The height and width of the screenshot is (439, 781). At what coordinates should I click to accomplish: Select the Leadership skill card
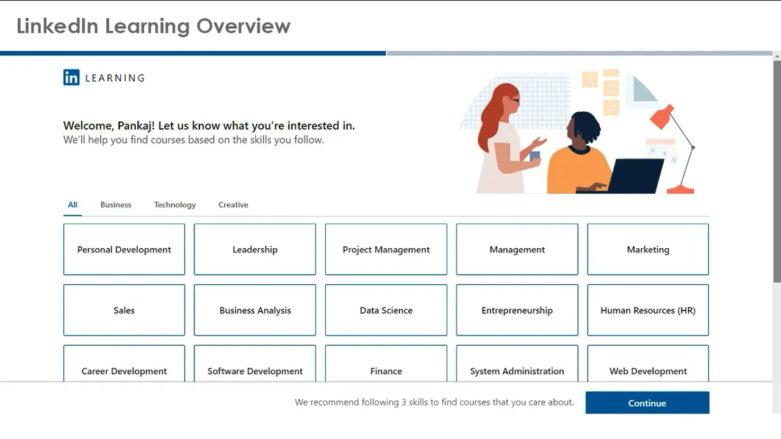pyautogui.click(x=255, y=249)
